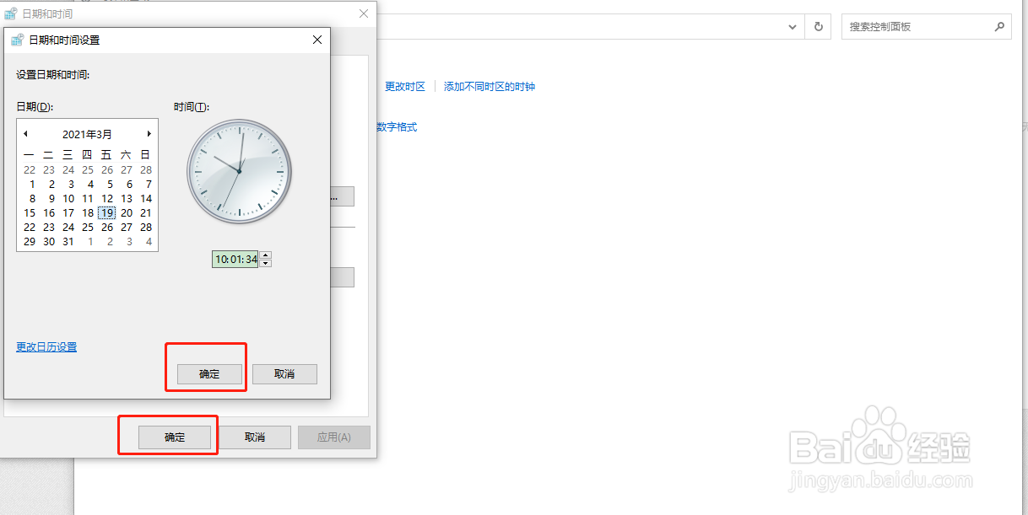Click the icon in 日期和时间设置 title bar
Viewport: 1028px width, 515px height.
(x=19, y=40)
